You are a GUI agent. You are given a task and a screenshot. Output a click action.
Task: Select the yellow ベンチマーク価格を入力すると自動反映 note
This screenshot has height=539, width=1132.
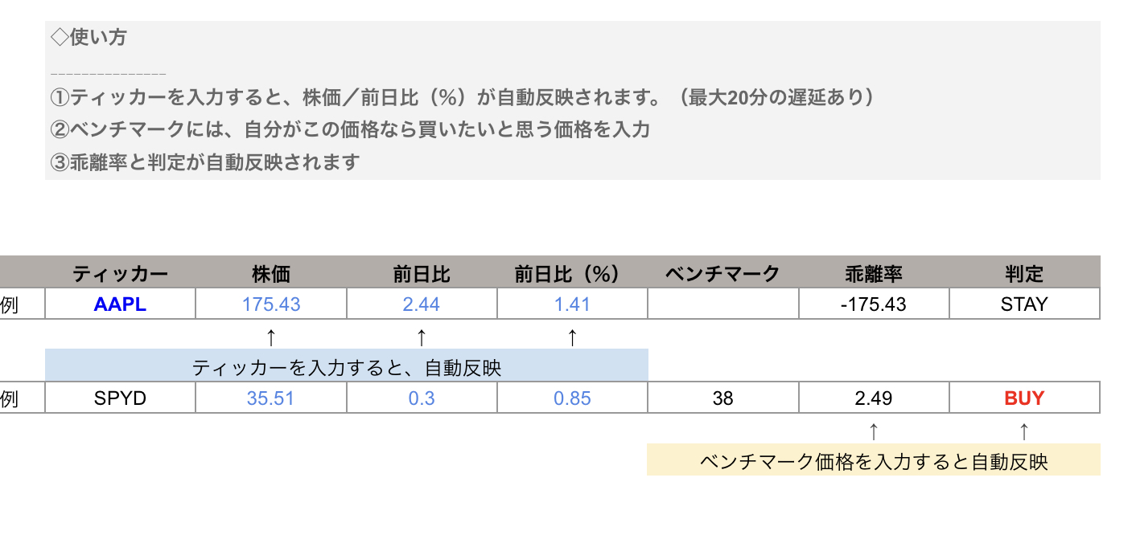[873, 462]
